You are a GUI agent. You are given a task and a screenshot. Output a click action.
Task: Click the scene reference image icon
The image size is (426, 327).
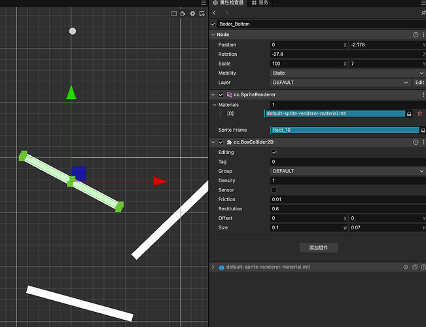[202, 13]
